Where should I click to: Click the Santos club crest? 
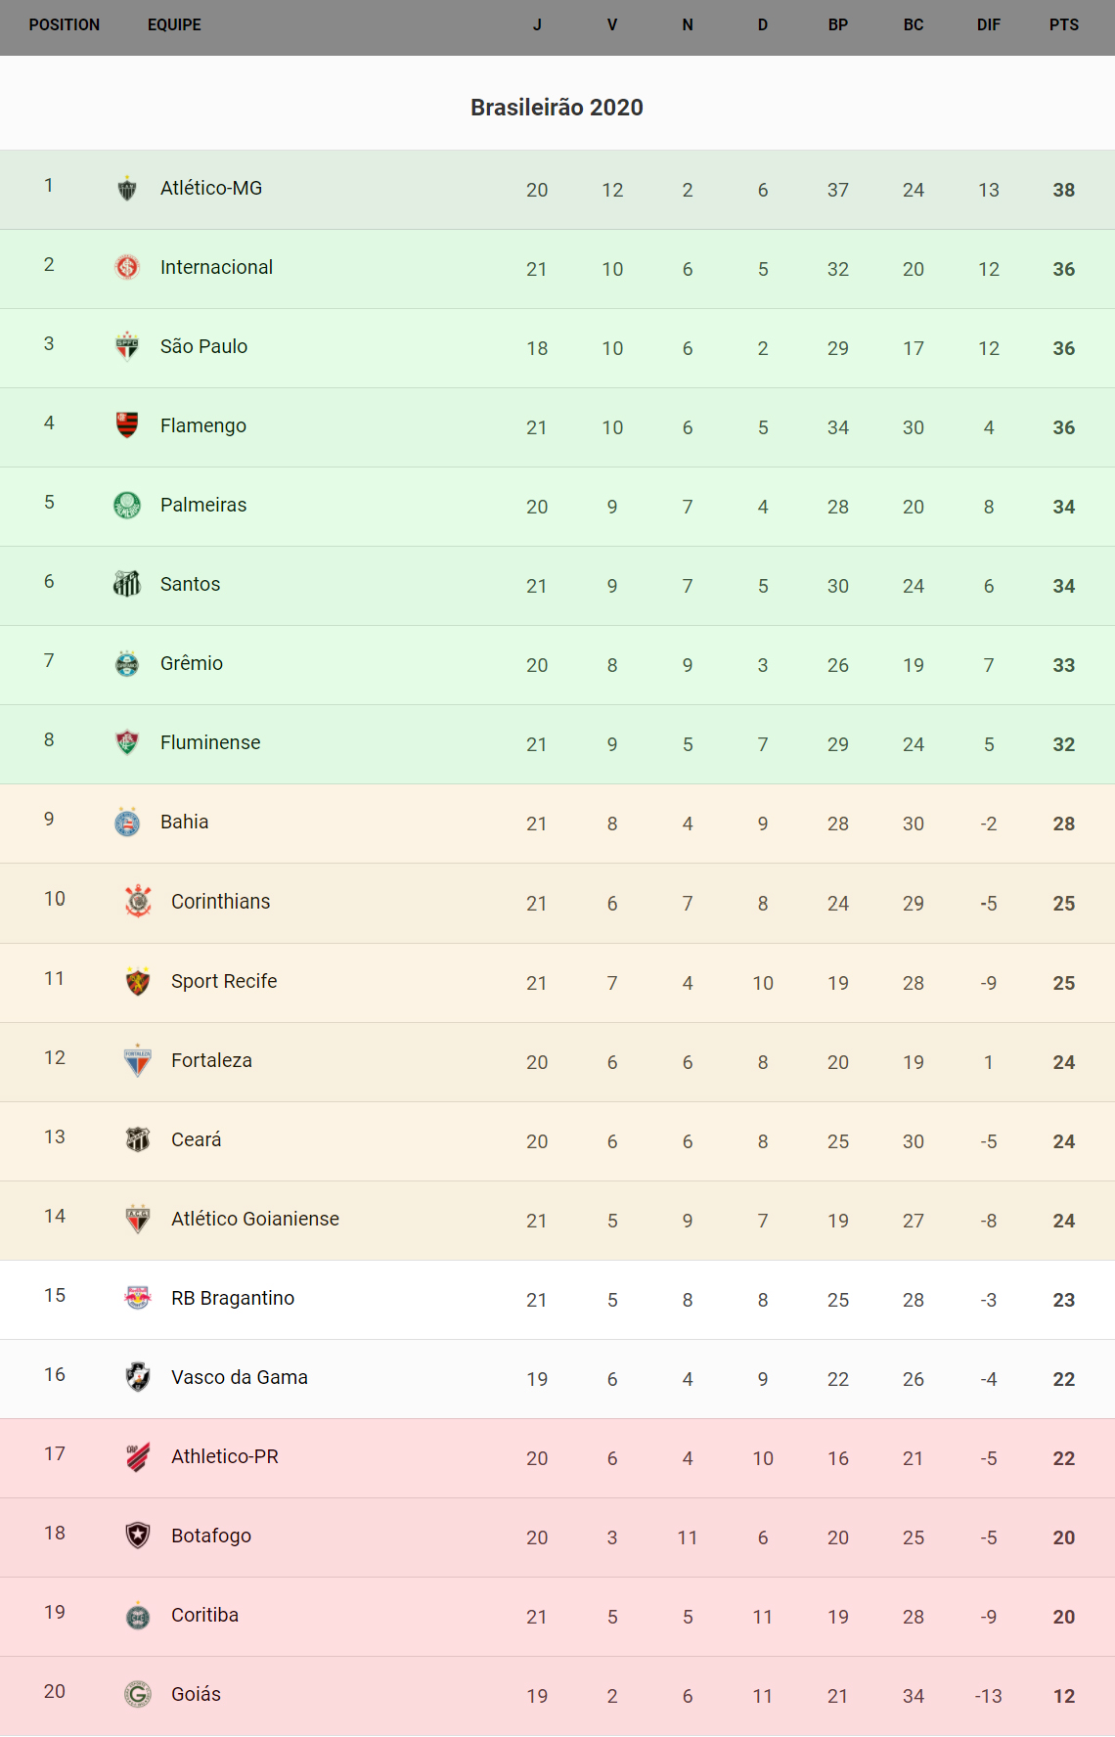point(127,584)
